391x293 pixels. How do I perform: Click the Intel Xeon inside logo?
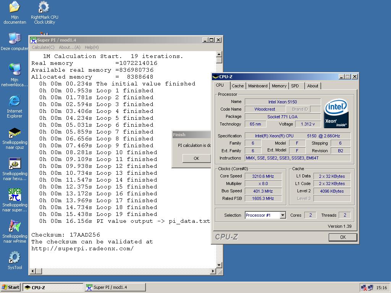(336, 113)
